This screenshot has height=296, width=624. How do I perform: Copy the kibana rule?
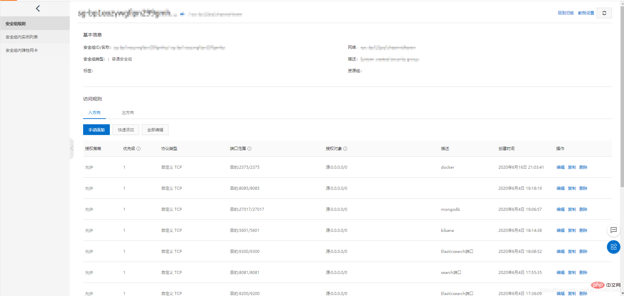click(x=572, y=231)
